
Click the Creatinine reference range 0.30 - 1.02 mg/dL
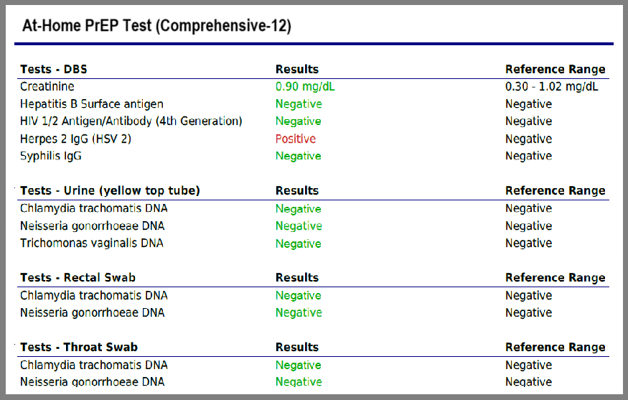pos(552,87)
